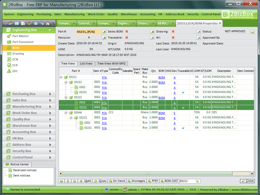Click the Close button at bottom right
260x195 pixels.
[x=247, y=181]
